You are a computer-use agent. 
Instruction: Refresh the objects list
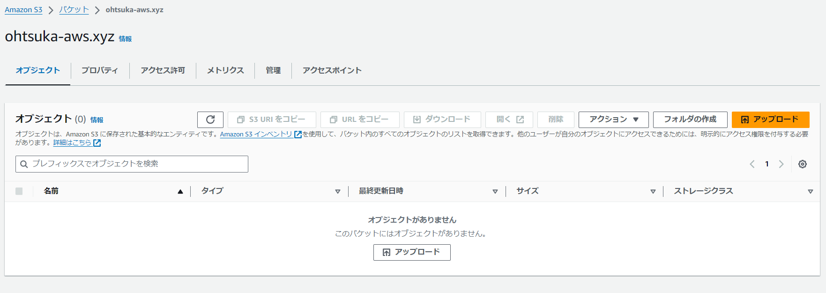click(210, 120)
